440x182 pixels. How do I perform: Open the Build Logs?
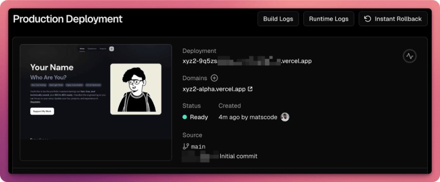(x=278, y=19)
